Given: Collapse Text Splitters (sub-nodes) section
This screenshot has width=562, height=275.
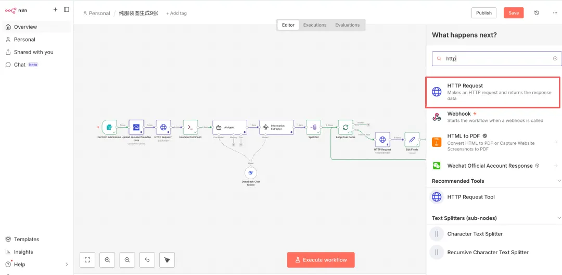Looking at the screenshot, I should pos(559,218).
